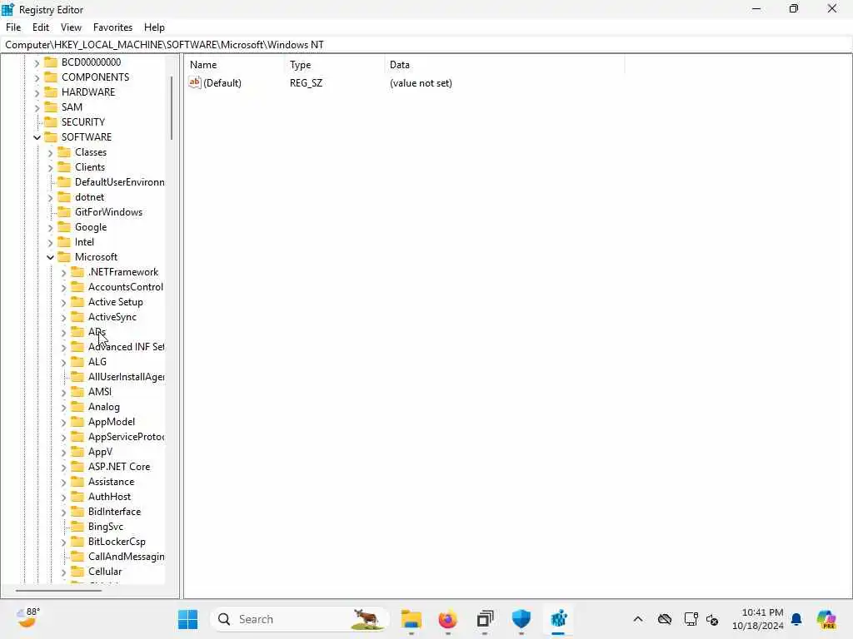
Task: Click the taskbar Search box
Action: 300,619
